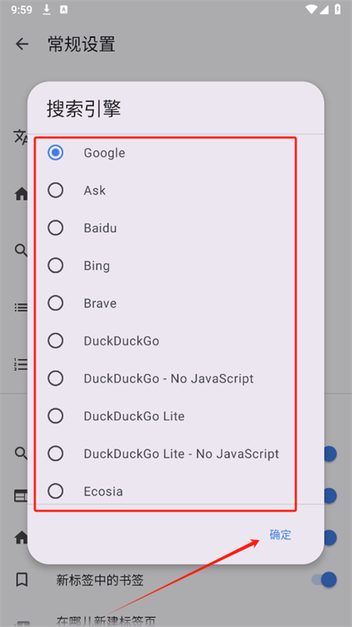Confirm with the 确定 button
352x627 pixels.
click(280, 535)
